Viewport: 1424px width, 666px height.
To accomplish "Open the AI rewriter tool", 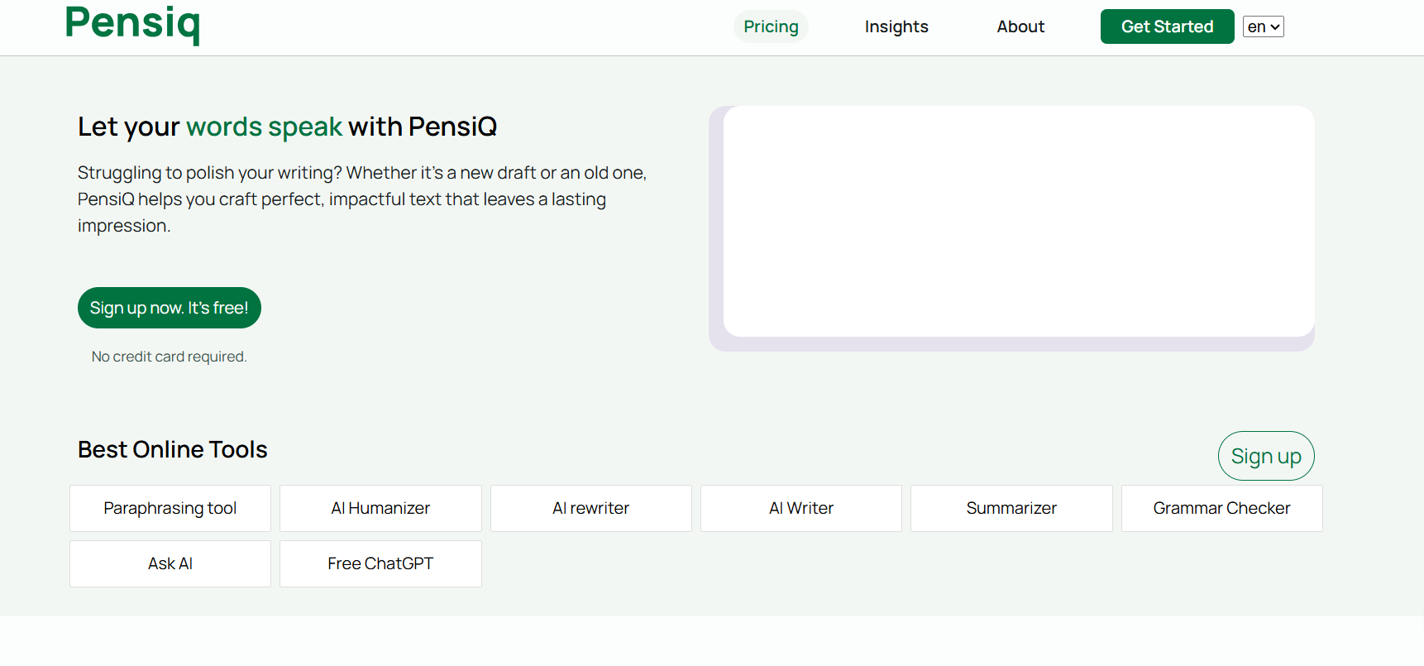I will [591, 508].
